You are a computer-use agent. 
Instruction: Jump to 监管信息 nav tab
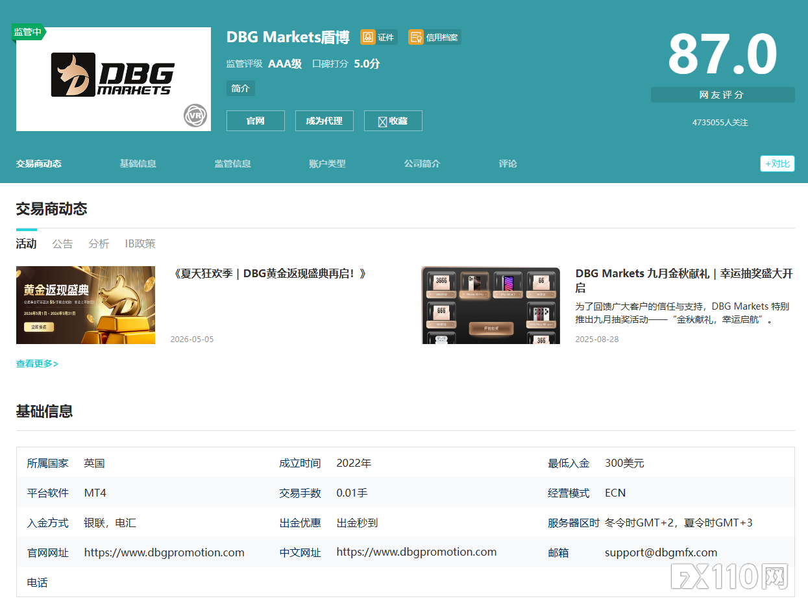pyautogui.click(x=233, y=164)
